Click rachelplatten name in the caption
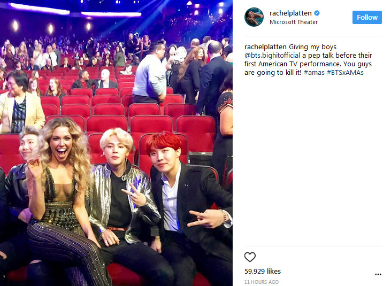391x286 pixels. pyautogui.click(x=265, y=47)
